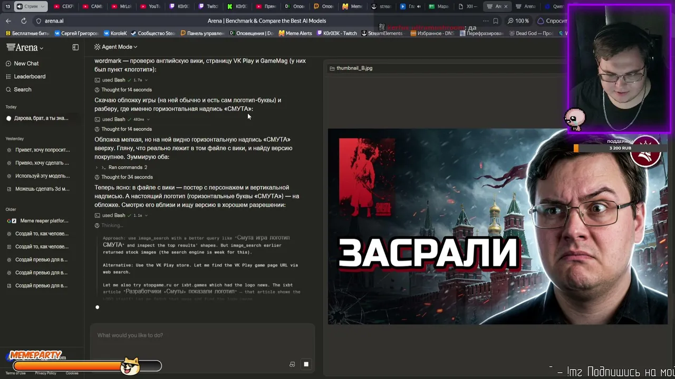Reload the arena.ai page
Screen dimensions: 675x379
coord(24,21)
